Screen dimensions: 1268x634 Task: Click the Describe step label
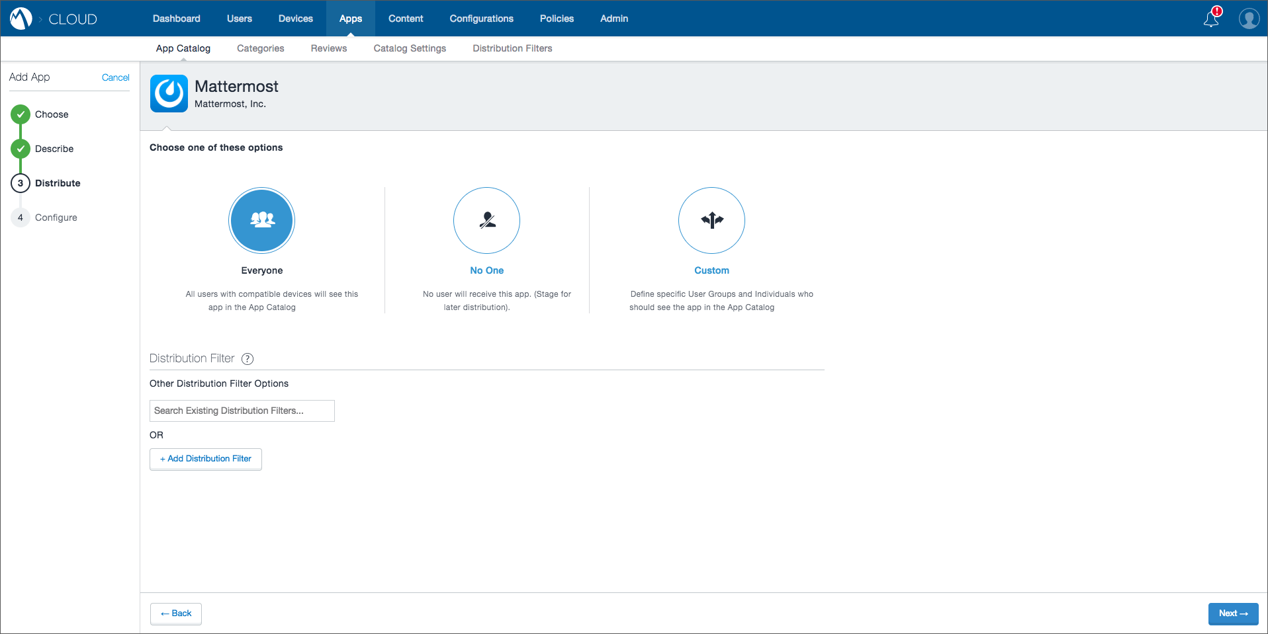tap(54, 149)
